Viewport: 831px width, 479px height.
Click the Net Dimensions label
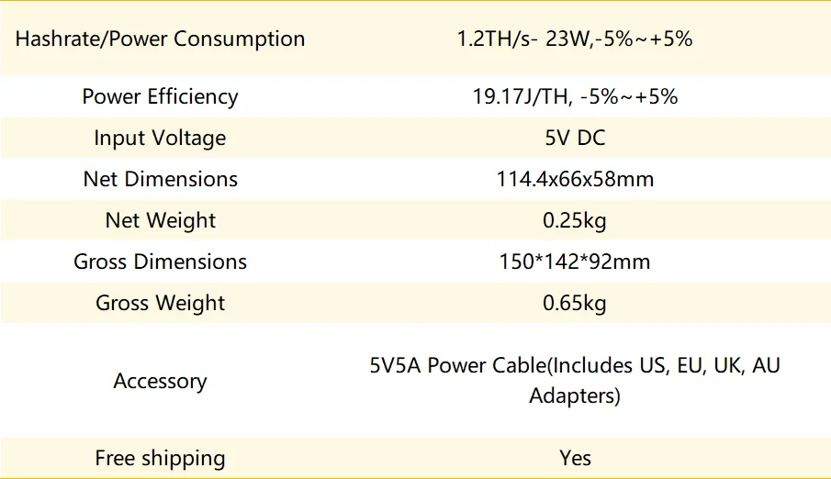(x=160, y=179)
